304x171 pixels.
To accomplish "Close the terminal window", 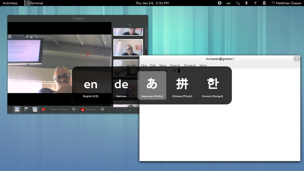I will pos(297,59).
